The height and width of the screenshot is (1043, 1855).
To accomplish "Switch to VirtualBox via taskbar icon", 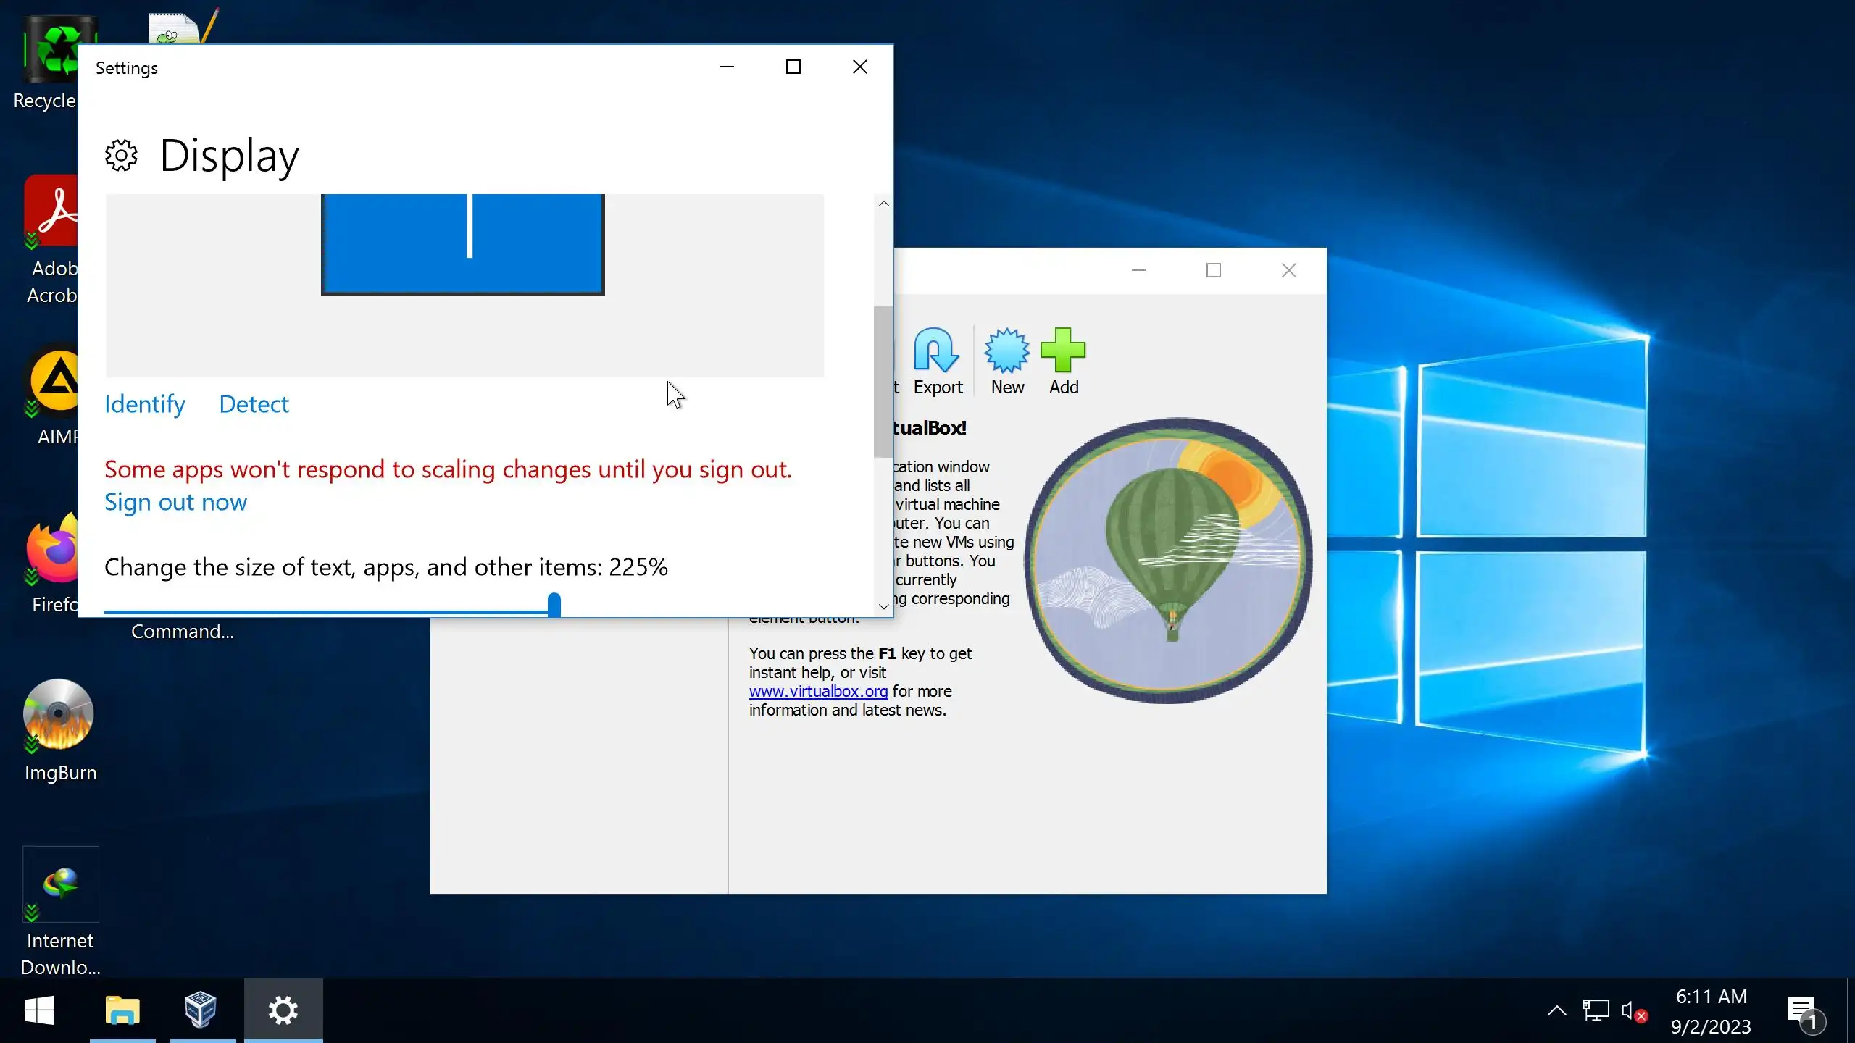I will pos(201,1010).
